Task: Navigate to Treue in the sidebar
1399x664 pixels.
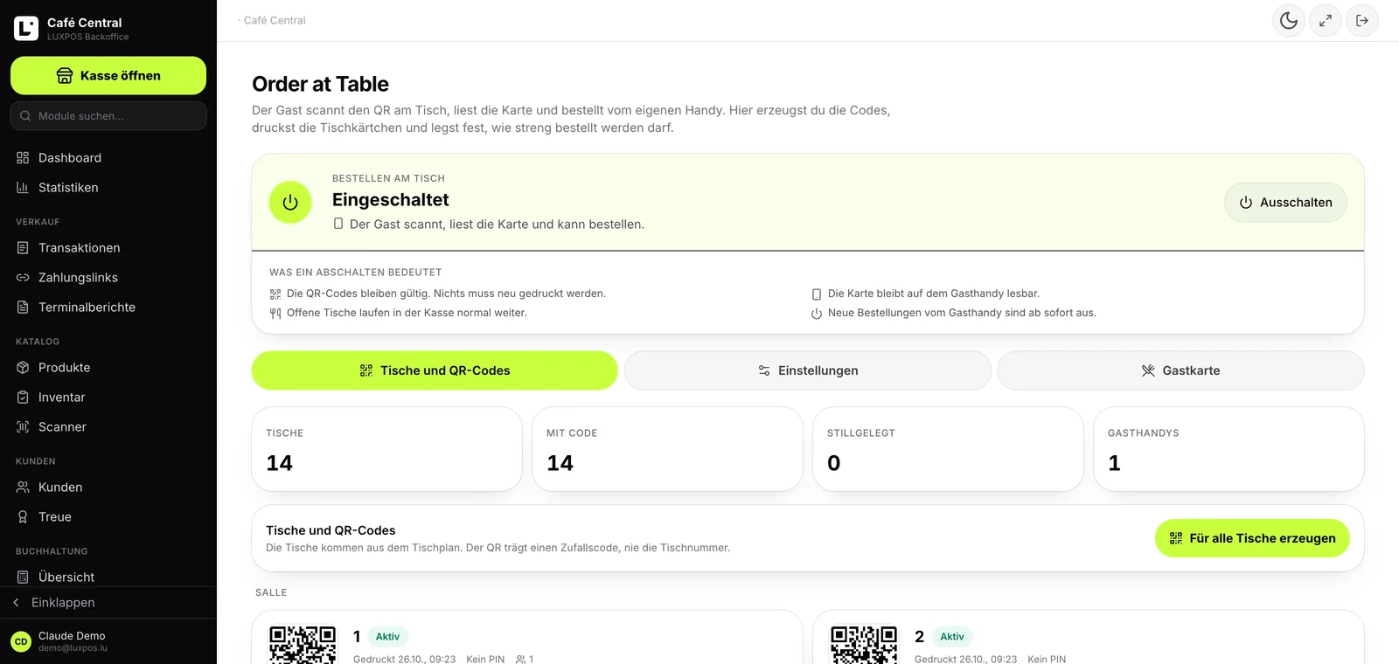Action: pyautogui.click(x=108, y=517)
